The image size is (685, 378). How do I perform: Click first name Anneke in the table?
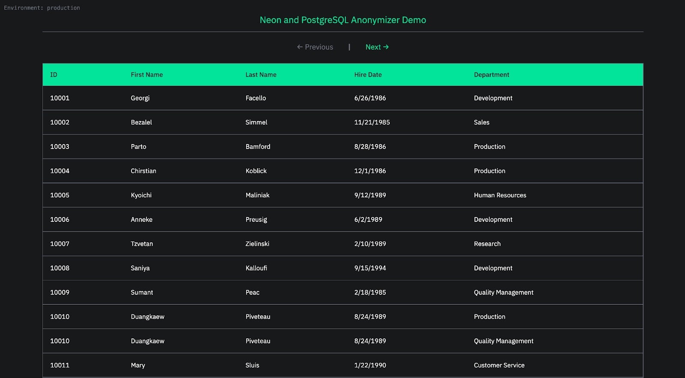pos(141,220)
